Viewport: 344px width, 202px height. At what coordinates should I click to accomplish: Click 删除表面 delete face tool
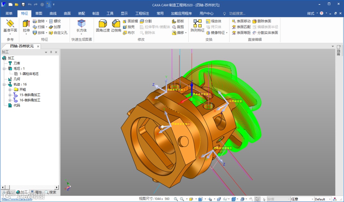point(262,21)
